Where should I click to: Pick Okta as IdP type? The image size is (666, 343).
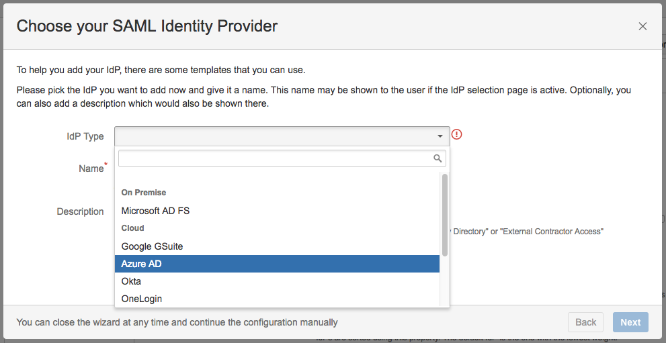click(277, 281)
